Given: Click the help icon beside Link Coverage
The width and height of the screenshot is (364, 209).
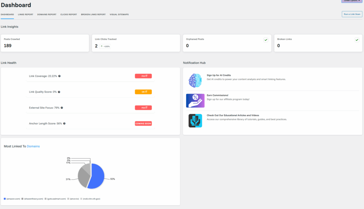Looking at the screenshot, I should pos(59,76).
